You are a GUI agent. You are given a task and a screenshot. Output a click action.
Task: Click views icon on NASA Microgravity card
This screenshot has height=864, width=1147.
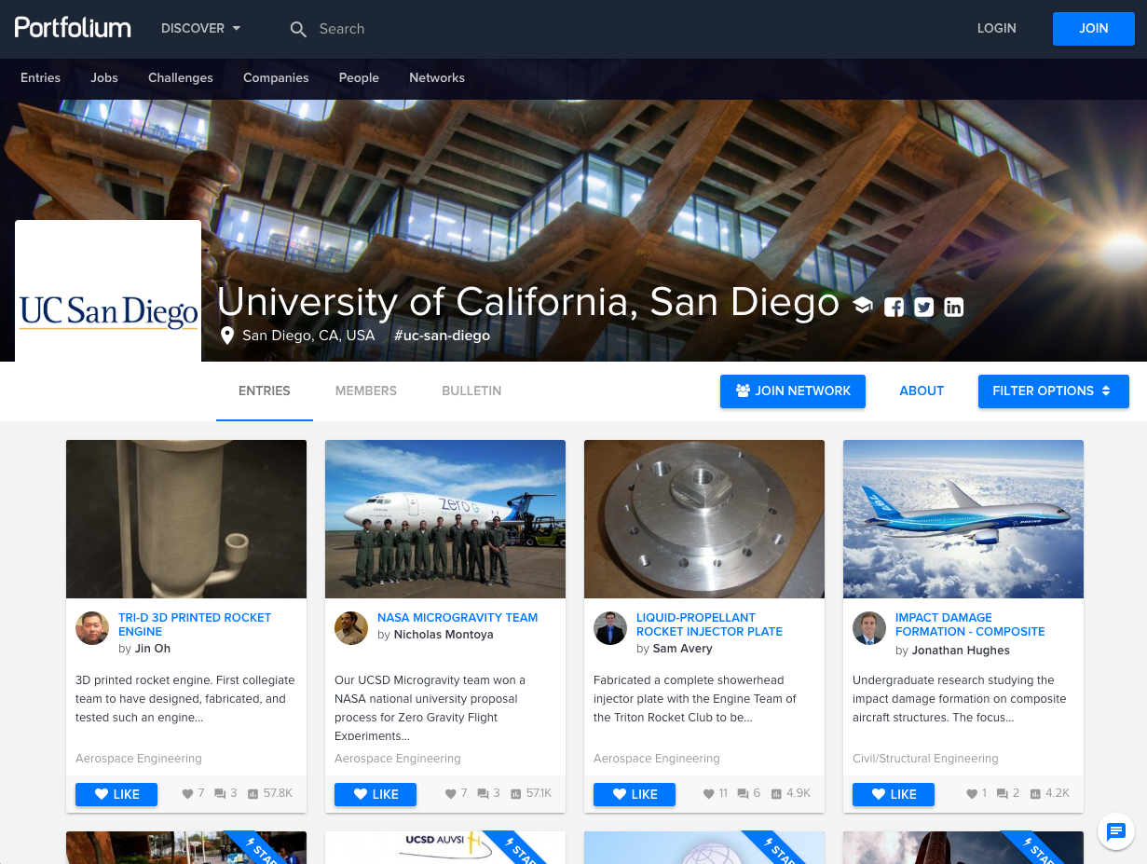516,794
